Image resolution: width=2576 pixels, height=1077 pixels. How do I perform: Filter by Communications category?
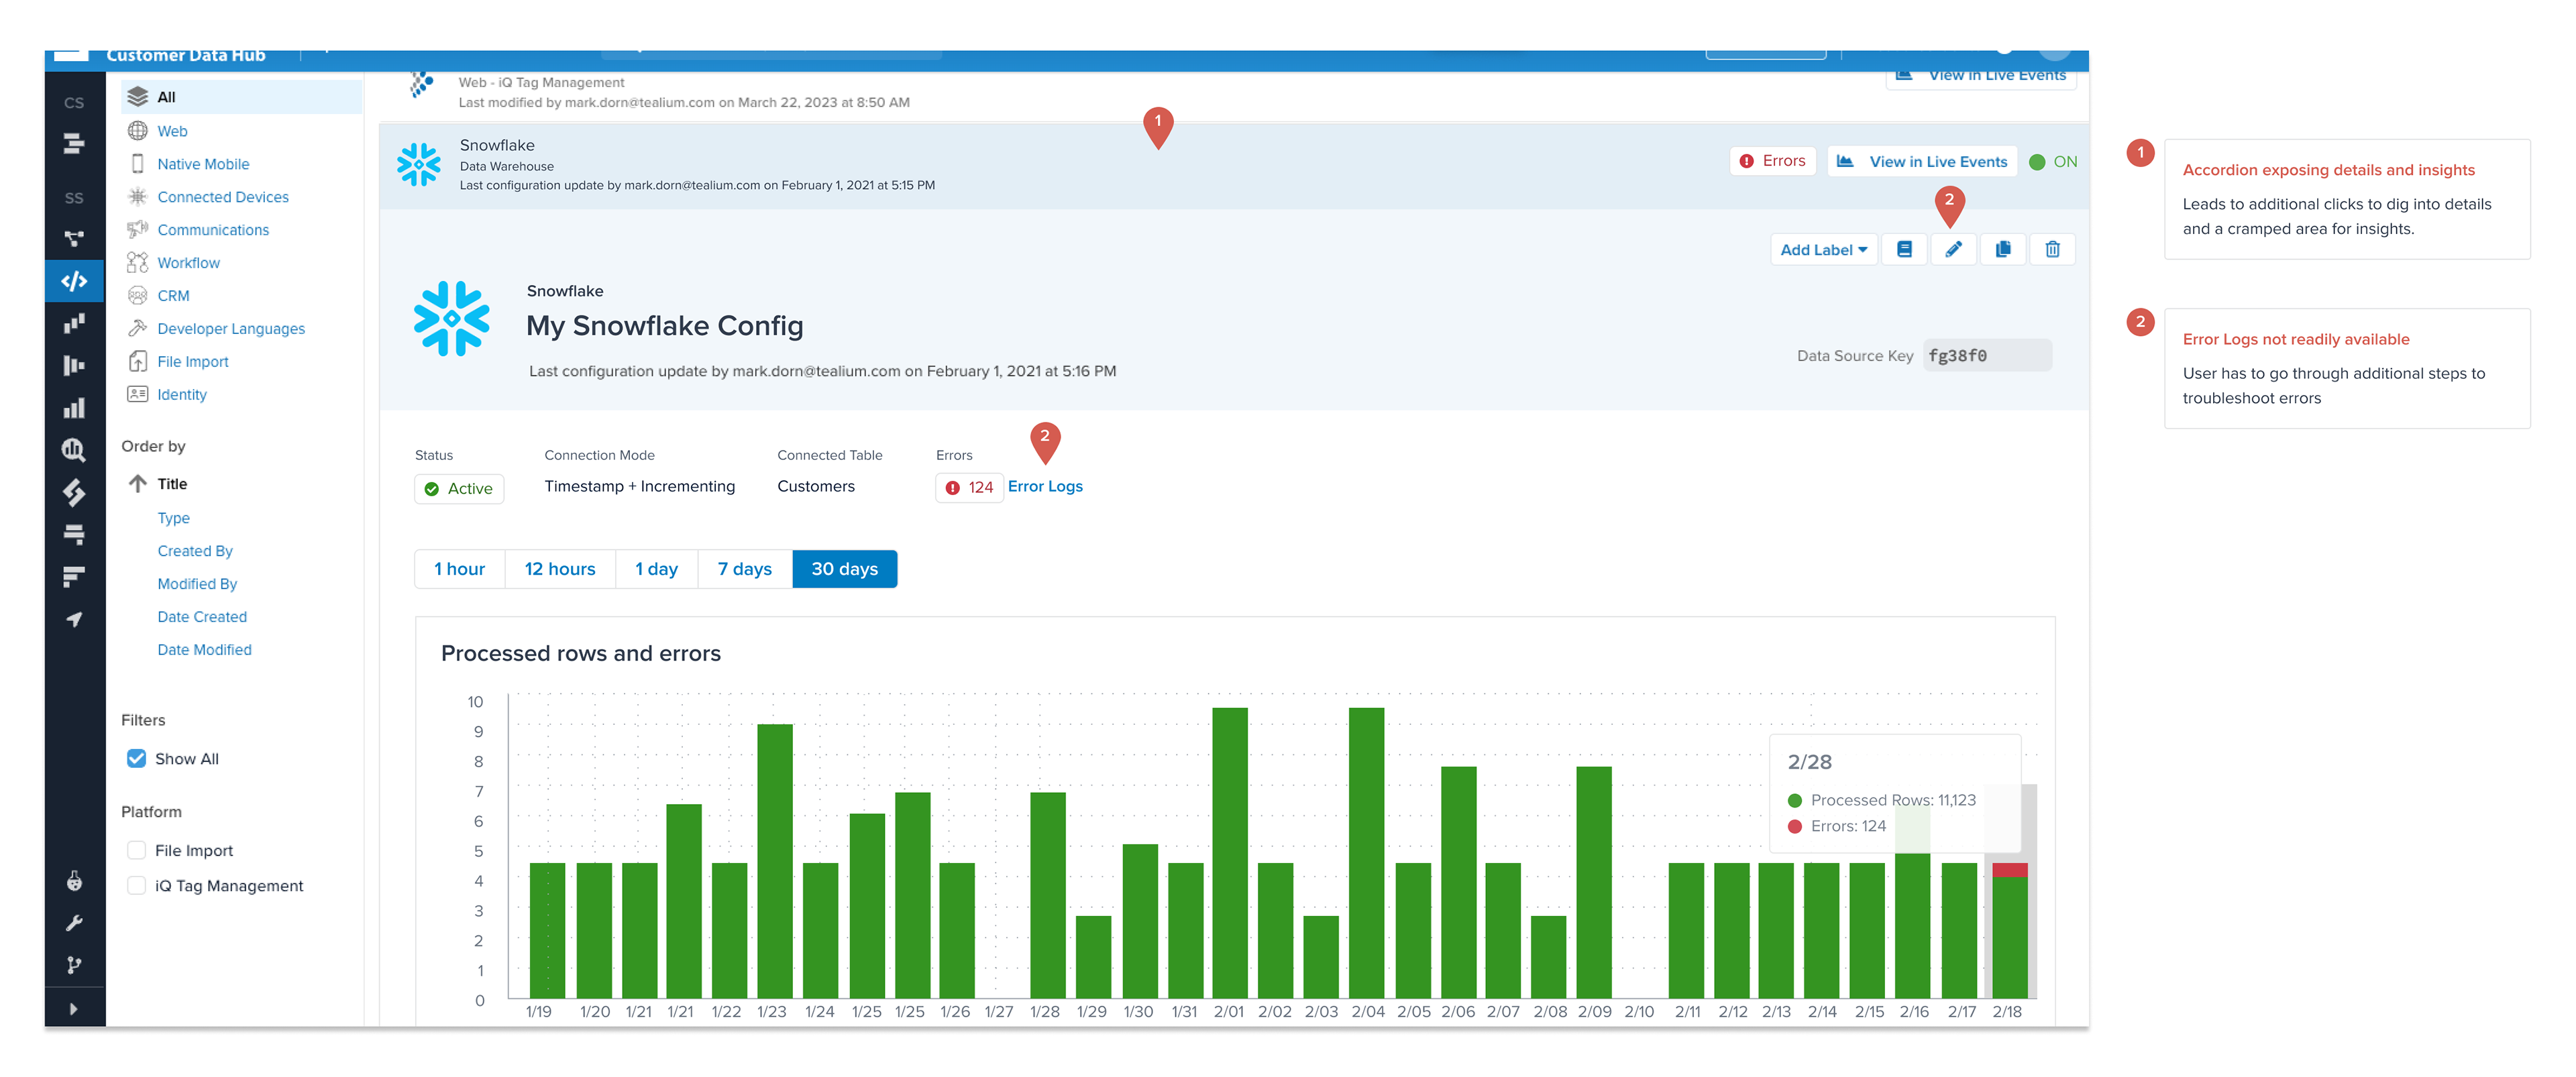[x=213, y=230]
